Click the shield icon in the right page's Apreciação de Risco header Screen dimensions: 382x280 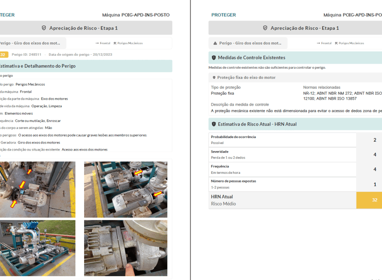[265, 28]
